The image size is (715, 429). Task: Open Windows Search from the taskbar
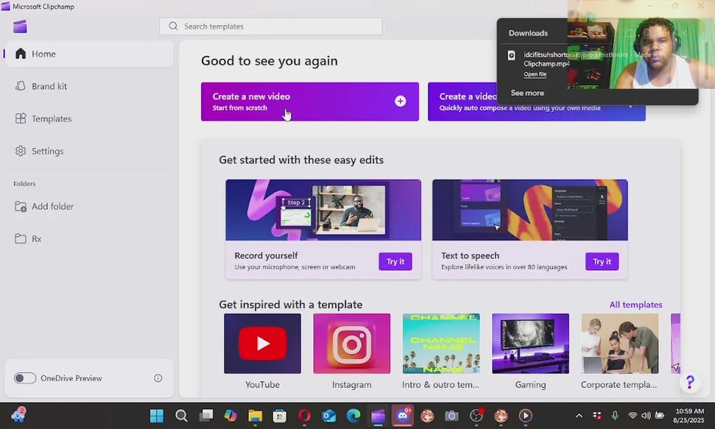pos(182,416)
